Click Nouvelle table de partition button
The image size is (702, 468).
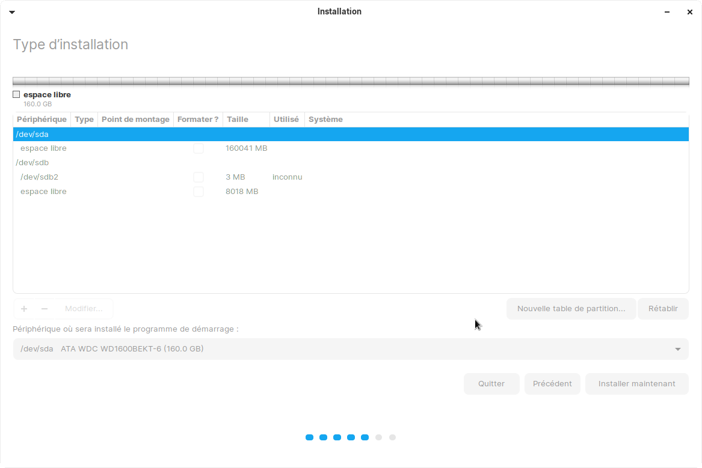pos(571,309)
